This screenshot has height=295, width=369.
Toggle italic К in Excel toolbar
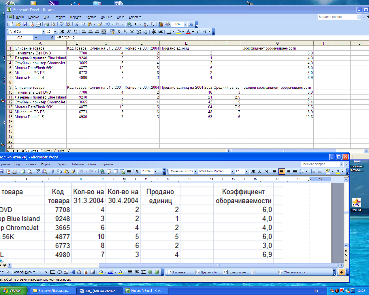point(69,32)
